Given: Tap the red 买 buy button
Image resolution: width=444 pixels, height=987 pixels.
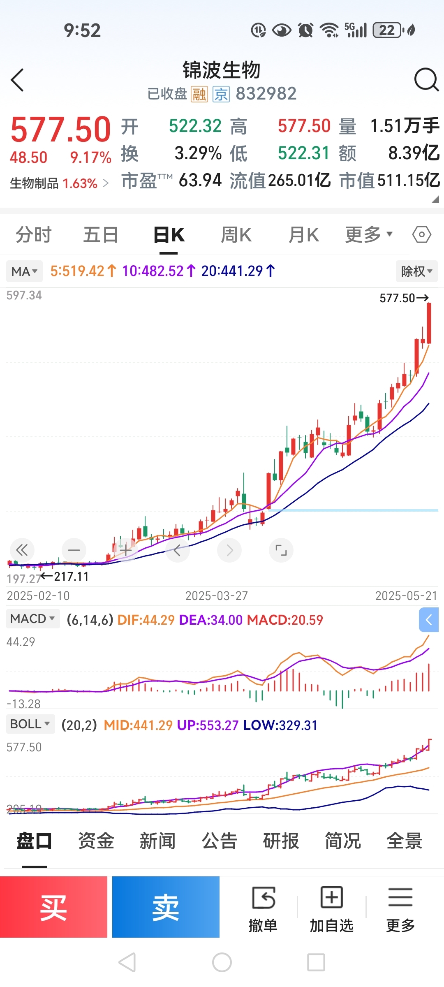Looking at the screenshot, I should pos(53,907).
